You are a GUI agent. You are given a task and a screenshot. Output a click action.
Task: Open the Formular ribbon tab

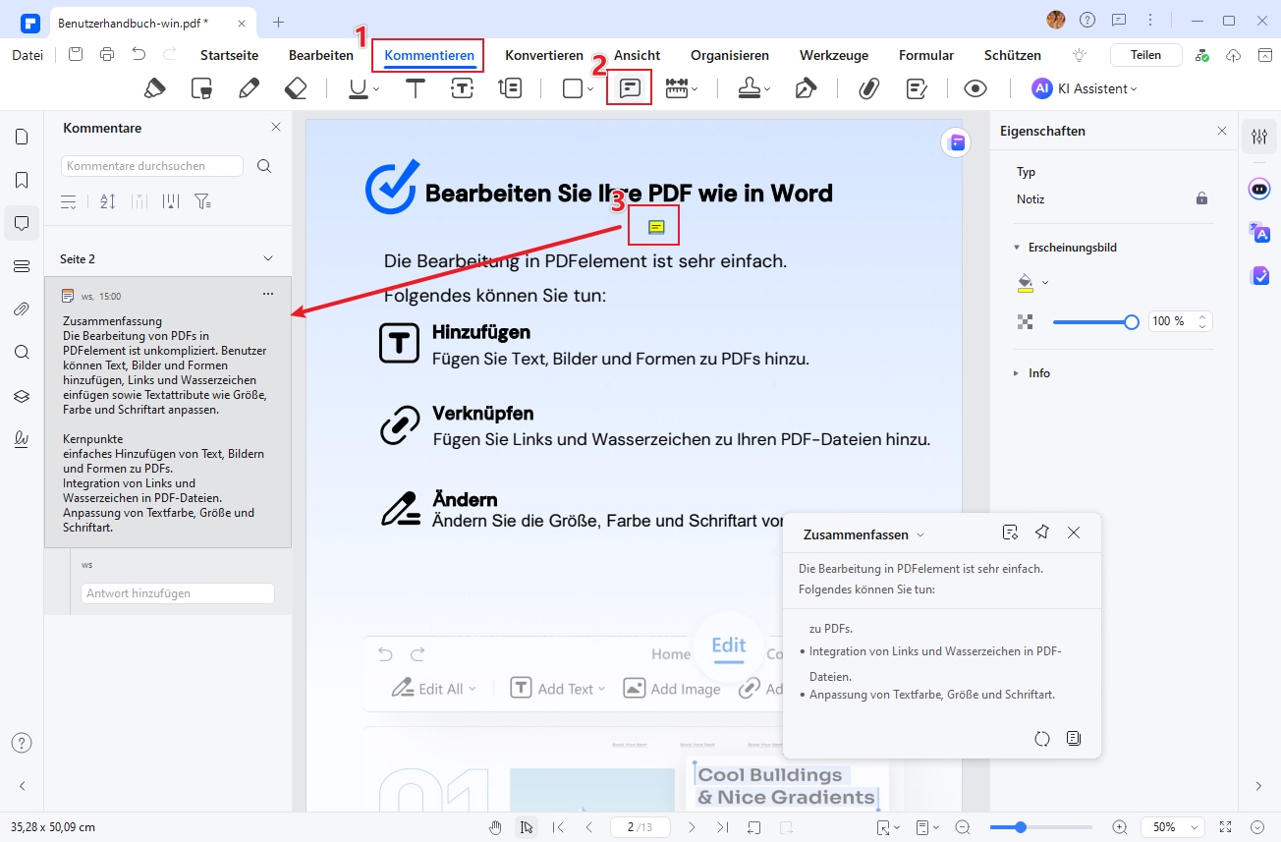[x=925, y=55]
